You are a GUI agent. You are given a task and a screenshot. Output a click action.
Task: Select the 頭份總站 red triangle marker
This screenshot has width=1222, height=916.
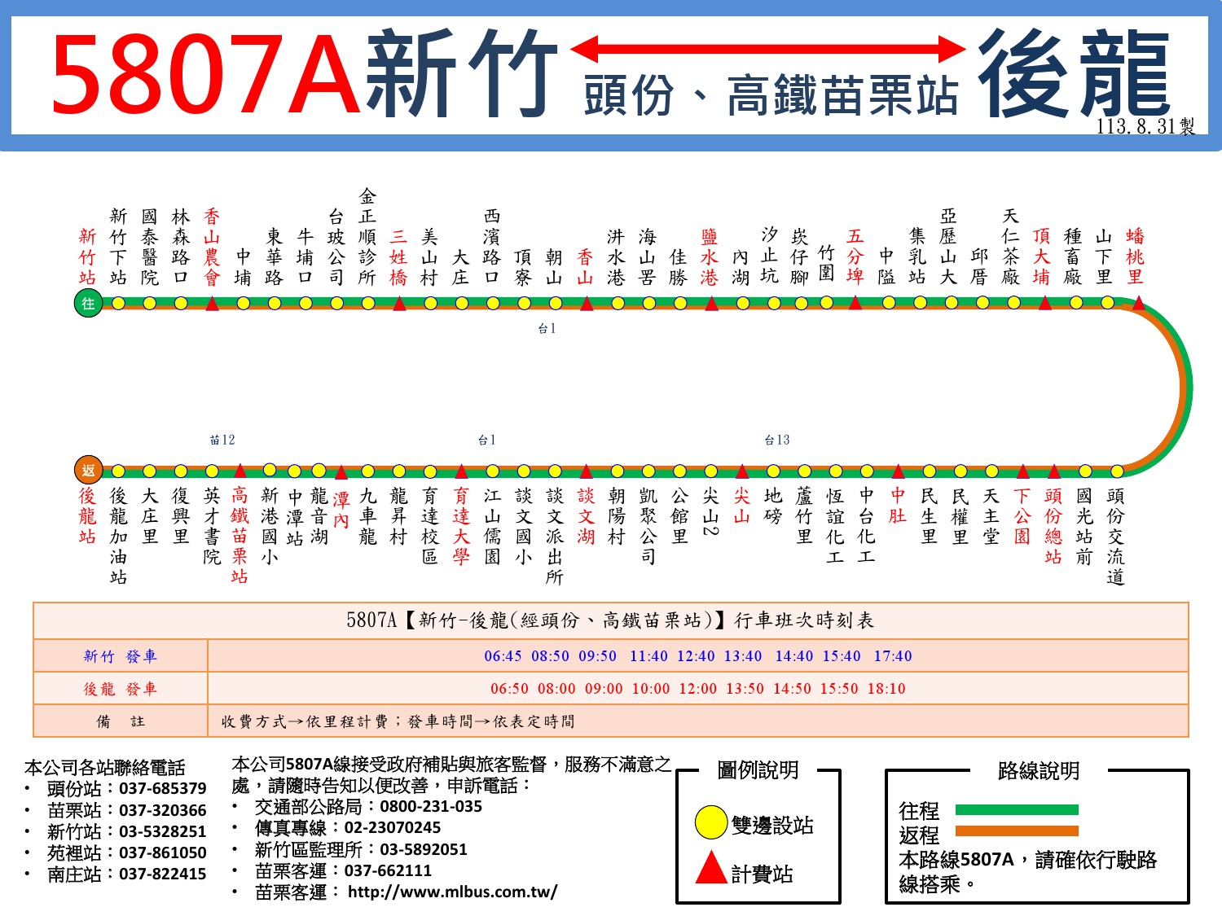tap(1054, 471)
